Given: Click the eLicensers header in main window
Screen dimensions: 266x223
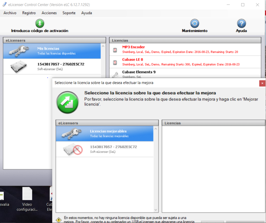Looking at the screenshot, I should (x=55, y=41).
